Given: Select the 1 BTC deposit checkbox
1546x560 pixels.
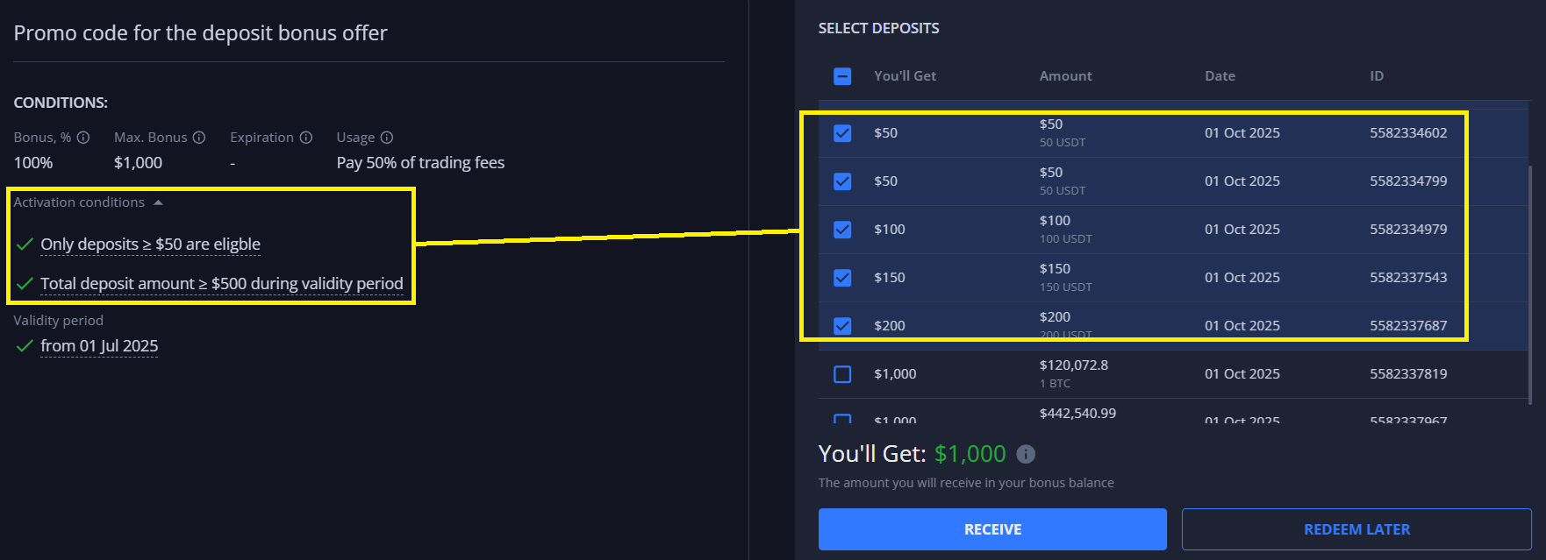Looking at the screenshot, I should [x=842, y=374].
